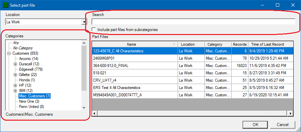Viewport: 301px width, 132px height.
Task: Click the Categories scrollbar up arrow
Action: pyautogui.click(x=84, y=43)
